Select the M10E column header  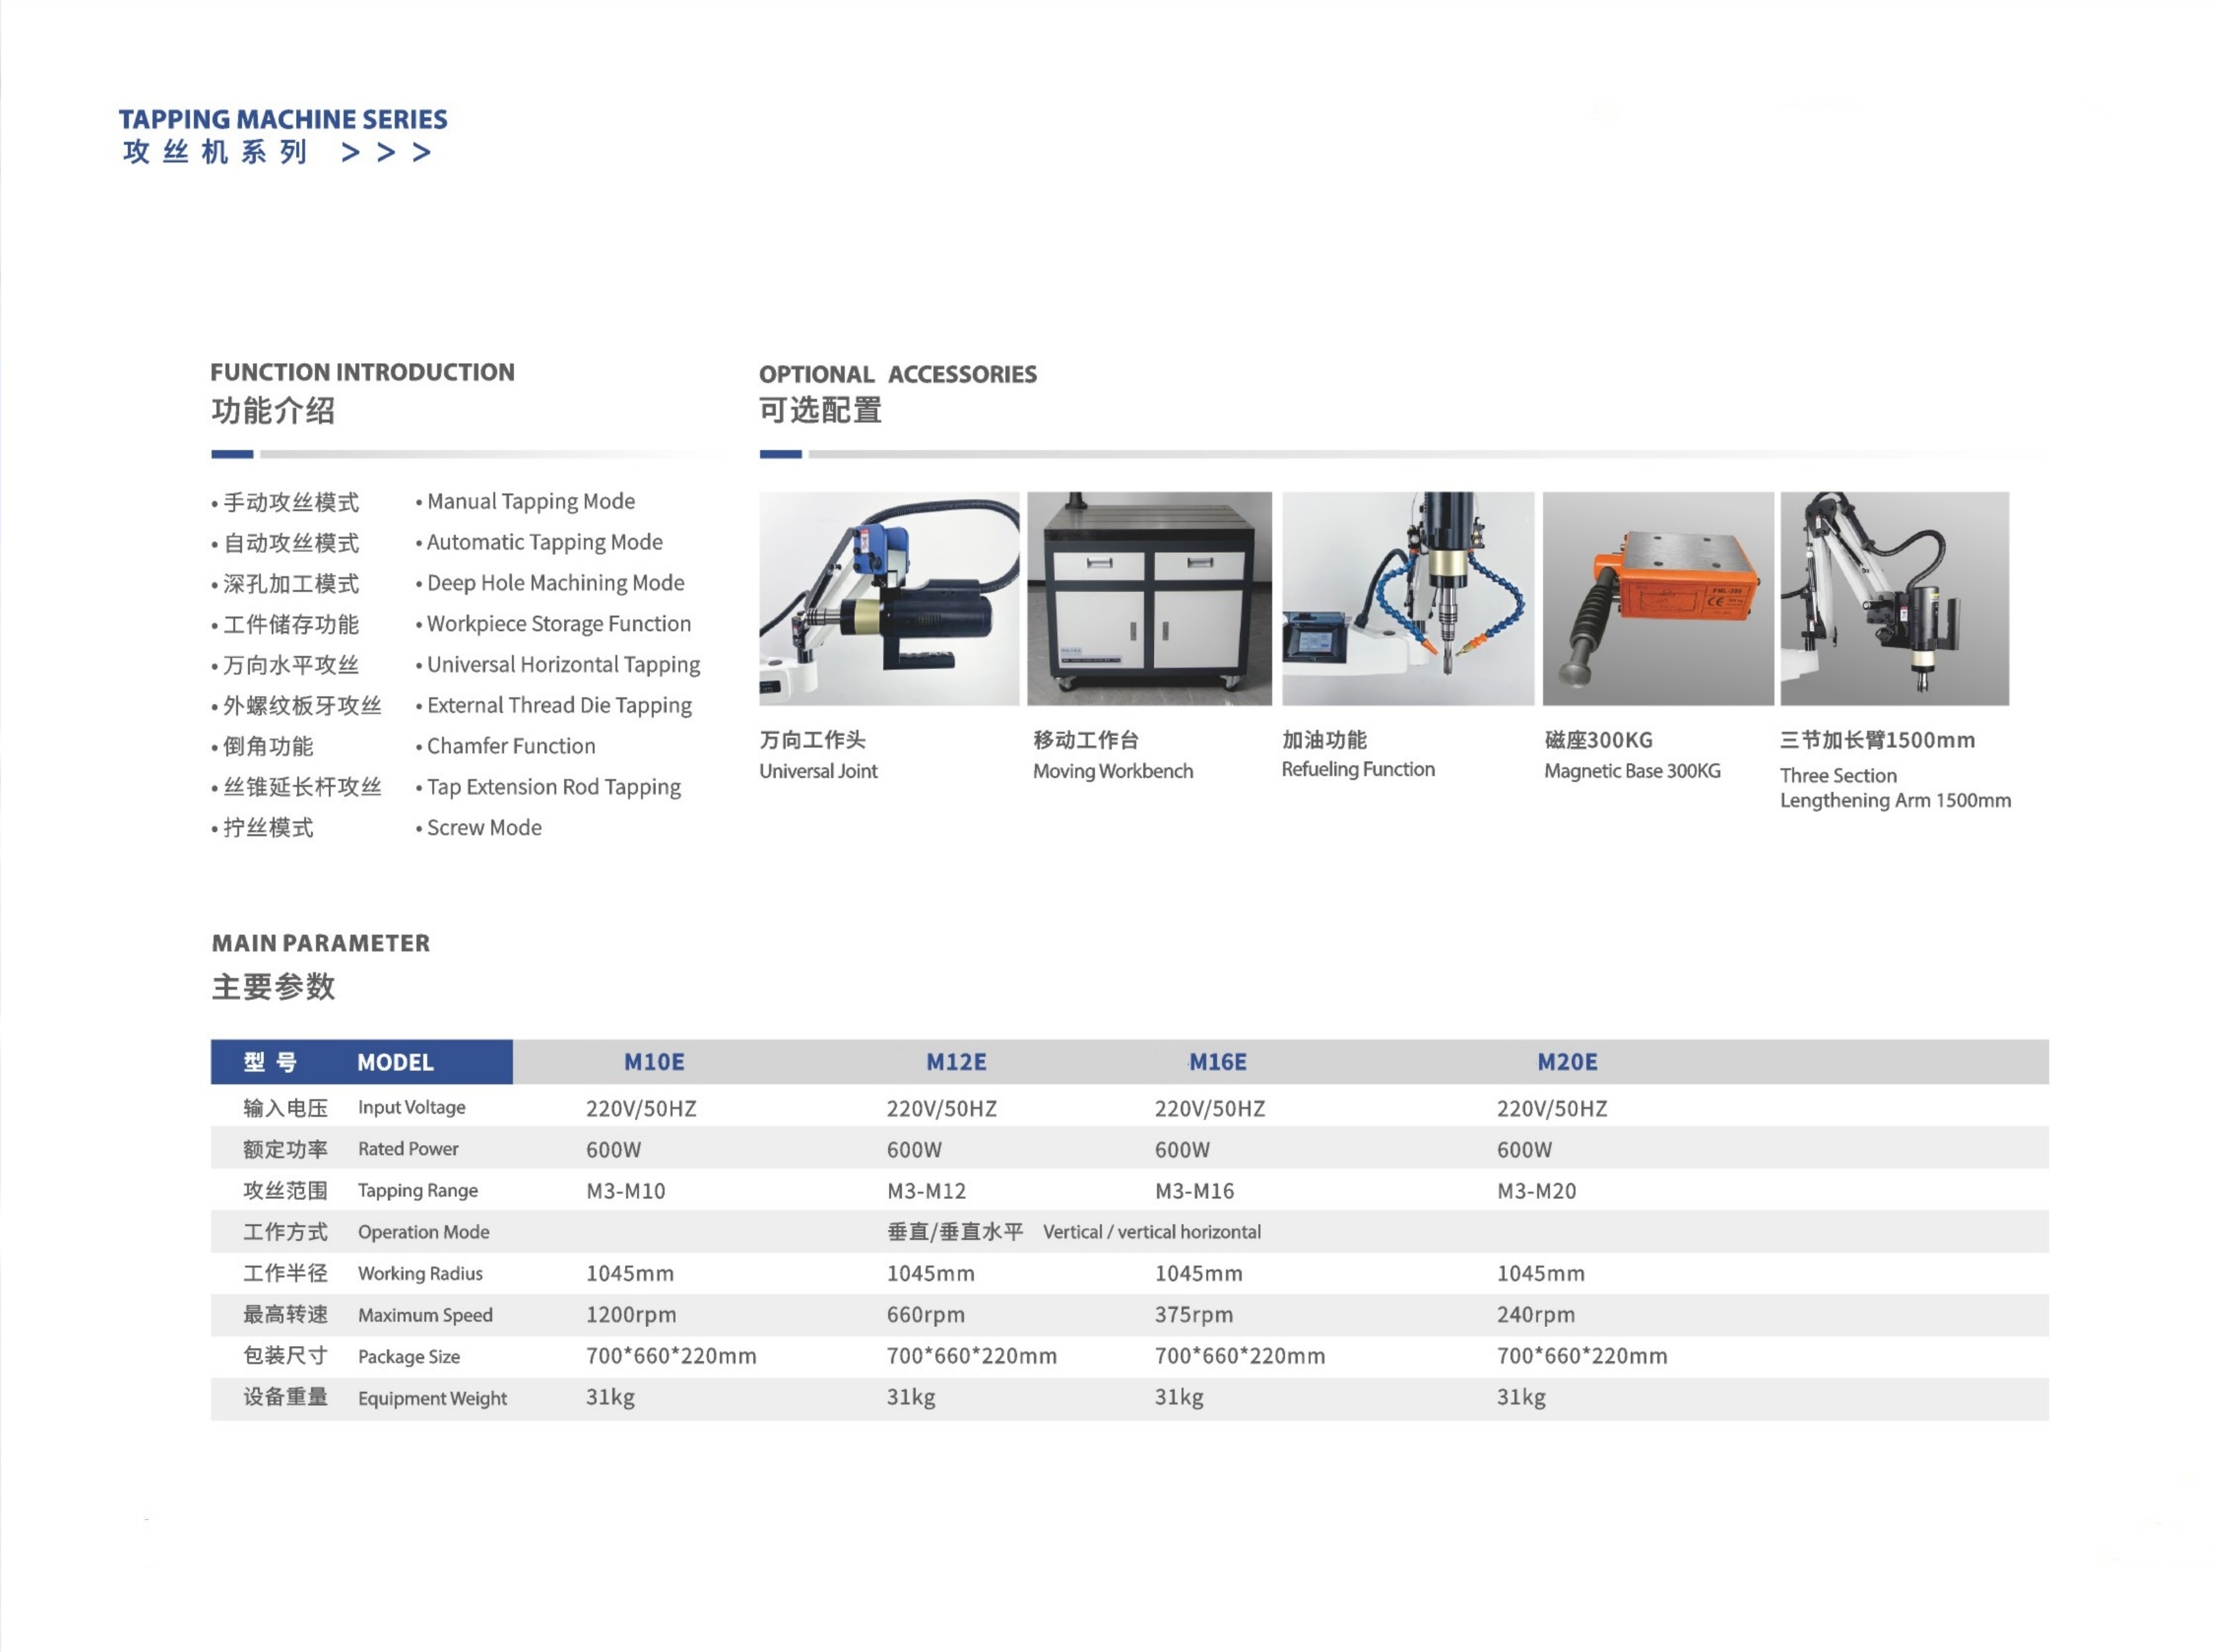(654, 1062)
